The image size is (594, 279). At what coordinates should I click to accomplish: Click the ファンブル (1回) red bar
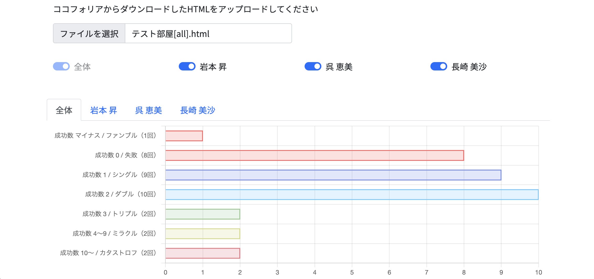184,136
